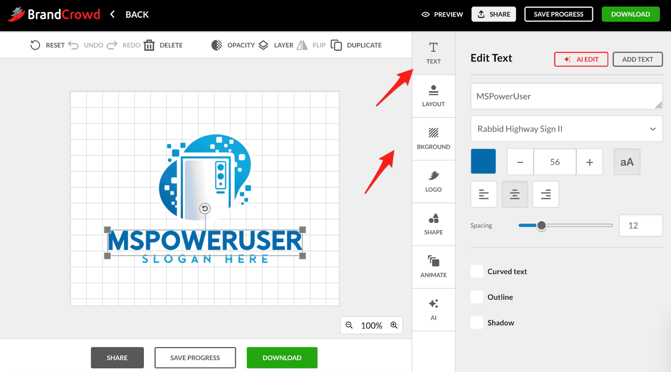Click the bottom-left resize handle of text box
671x372 pixels.
[x=107, y=256]
